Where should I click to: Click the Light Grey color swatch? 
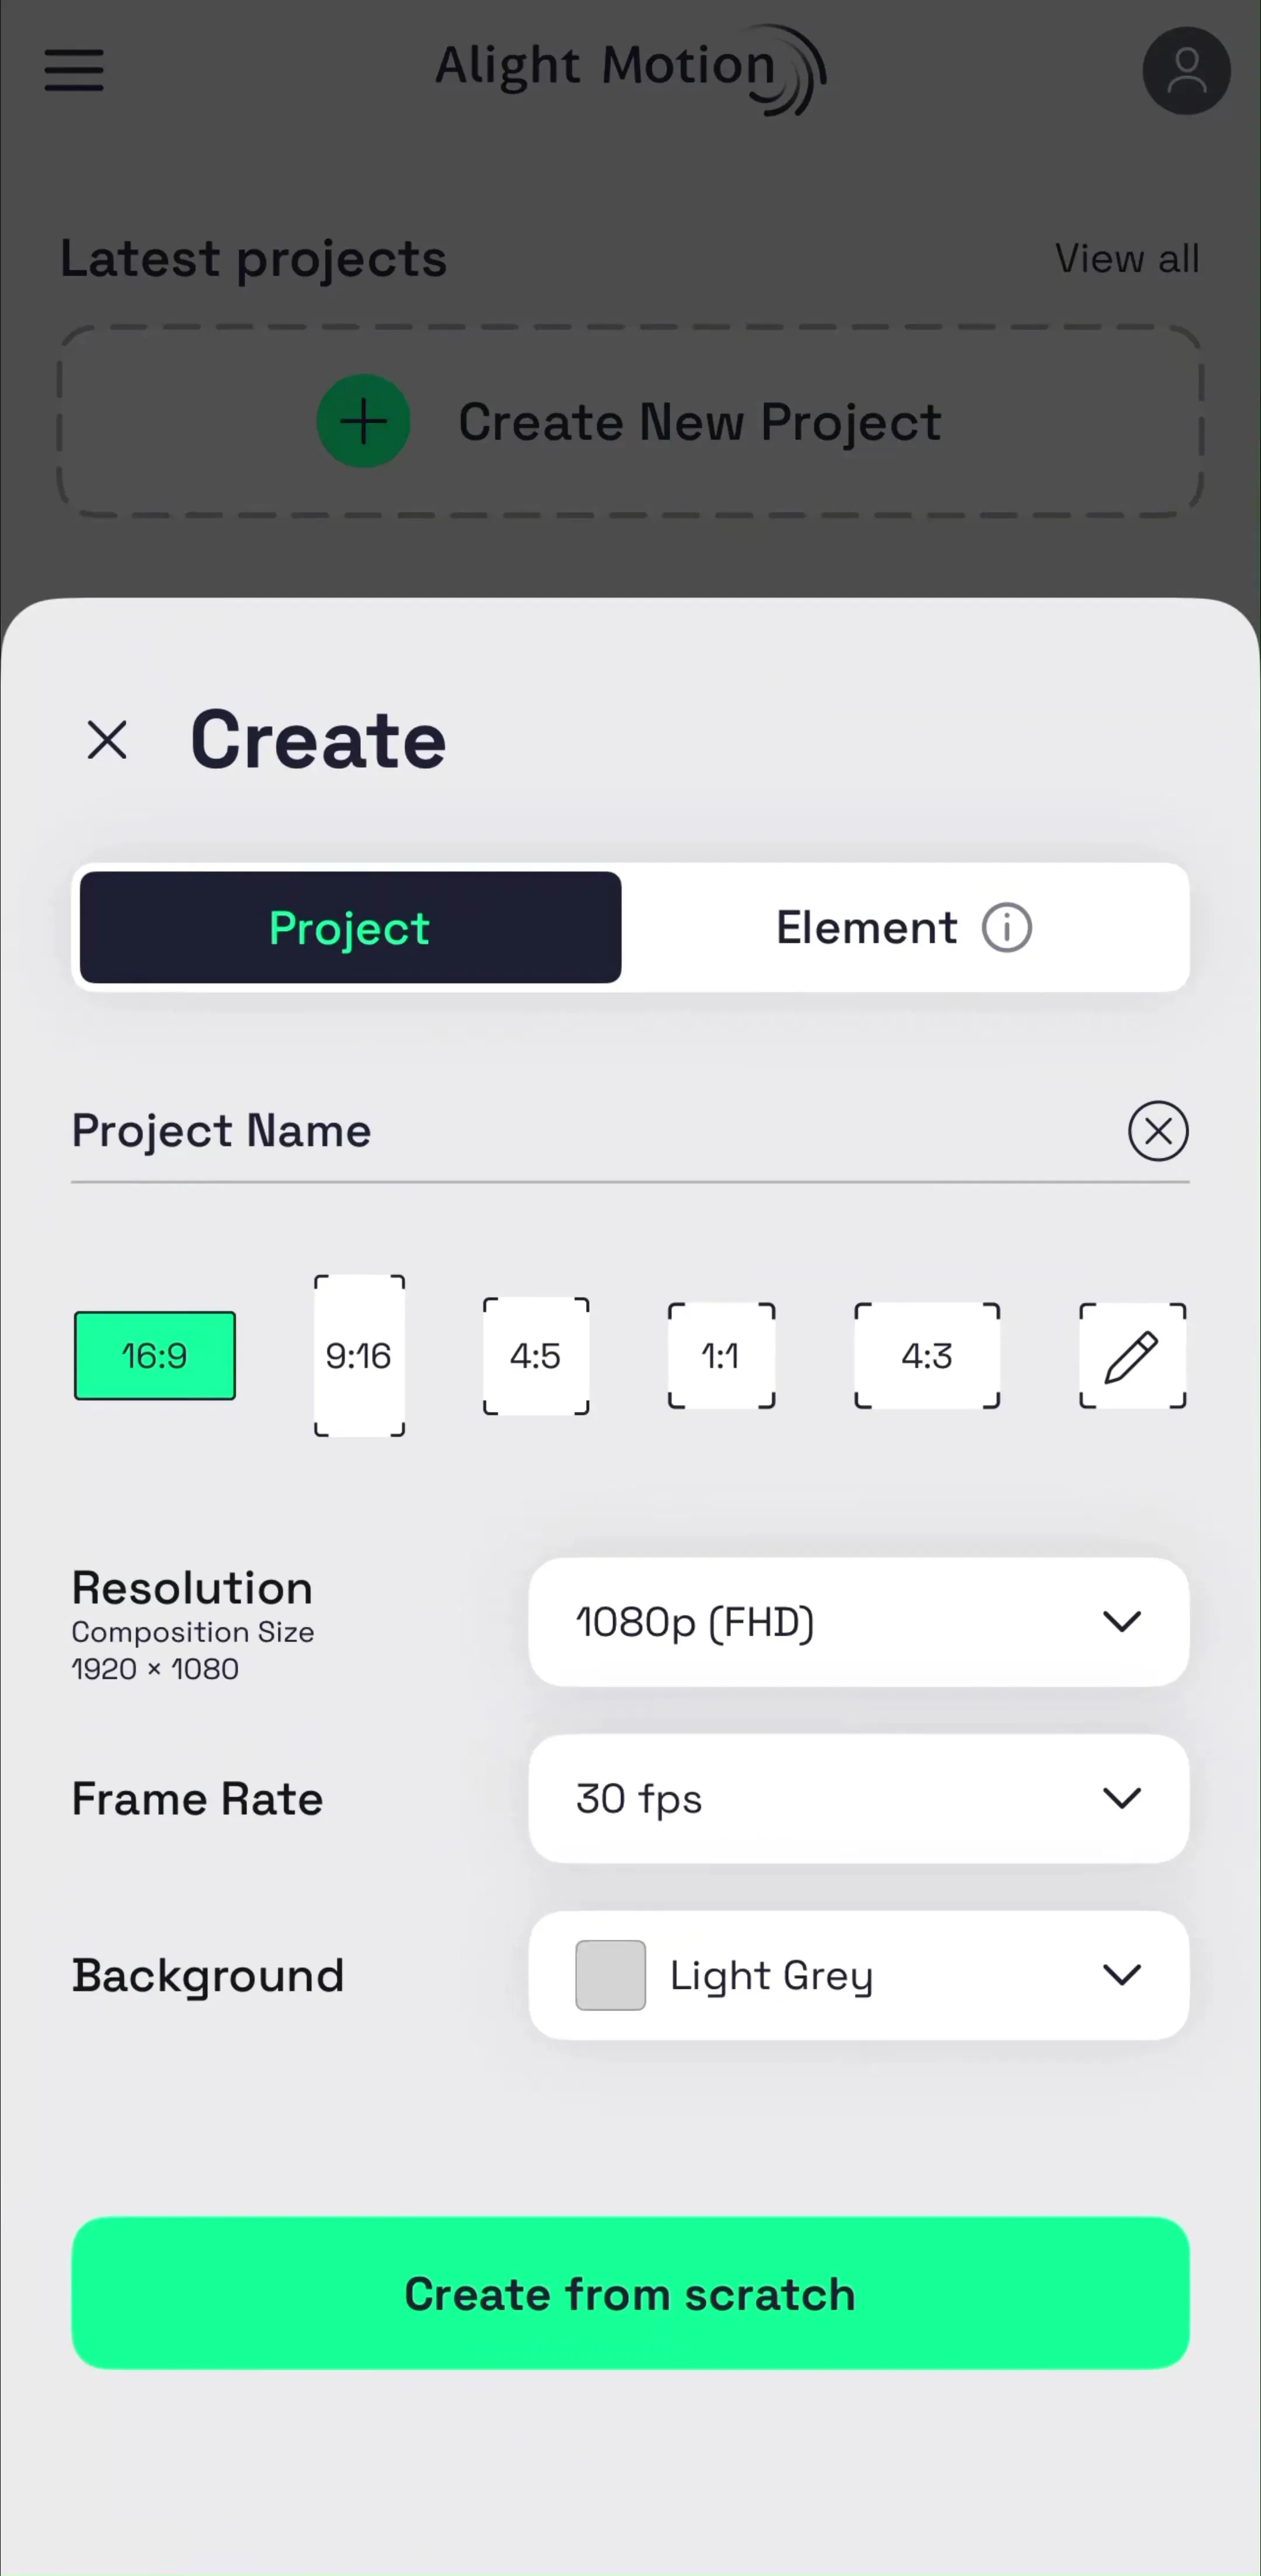pyautogui.click(x=610, y=1975)
